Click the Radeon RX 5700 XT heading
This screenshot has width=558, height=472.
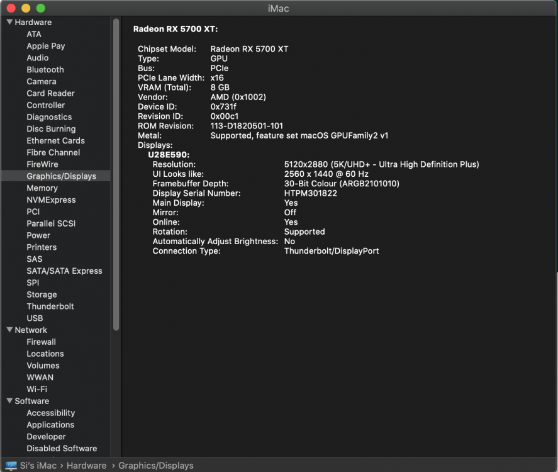click(176, 29)
